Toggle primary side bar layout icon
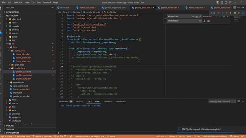Screen dimensions: 246x138 tap(218, 2)
